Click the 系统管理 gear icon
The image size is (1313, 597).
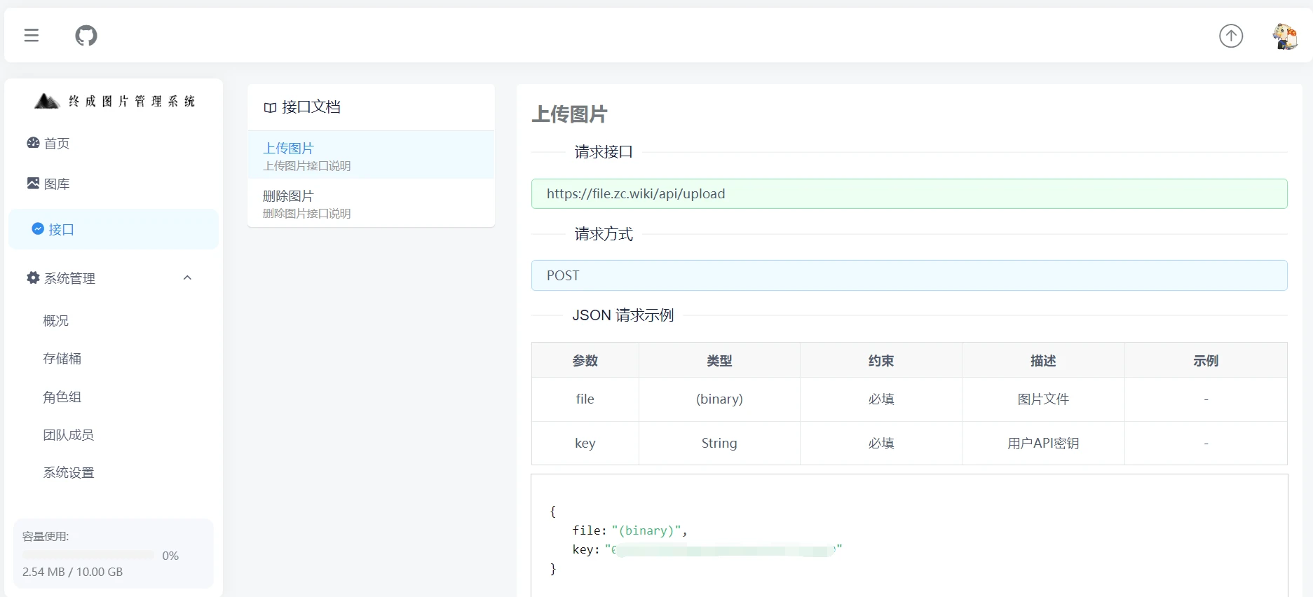pos(33,278)
